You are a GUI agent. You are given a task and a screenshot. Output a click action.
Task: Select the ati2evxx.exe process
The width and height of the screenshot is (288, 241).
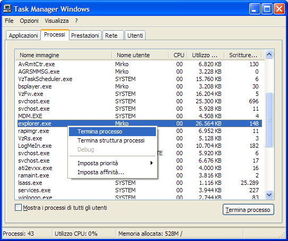(35, 168)
